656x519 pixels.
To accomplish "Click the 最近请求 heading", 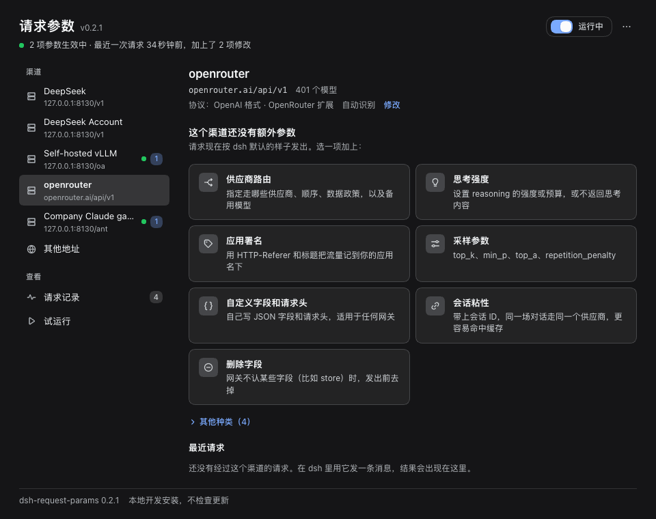I will [x=206, y=447].
